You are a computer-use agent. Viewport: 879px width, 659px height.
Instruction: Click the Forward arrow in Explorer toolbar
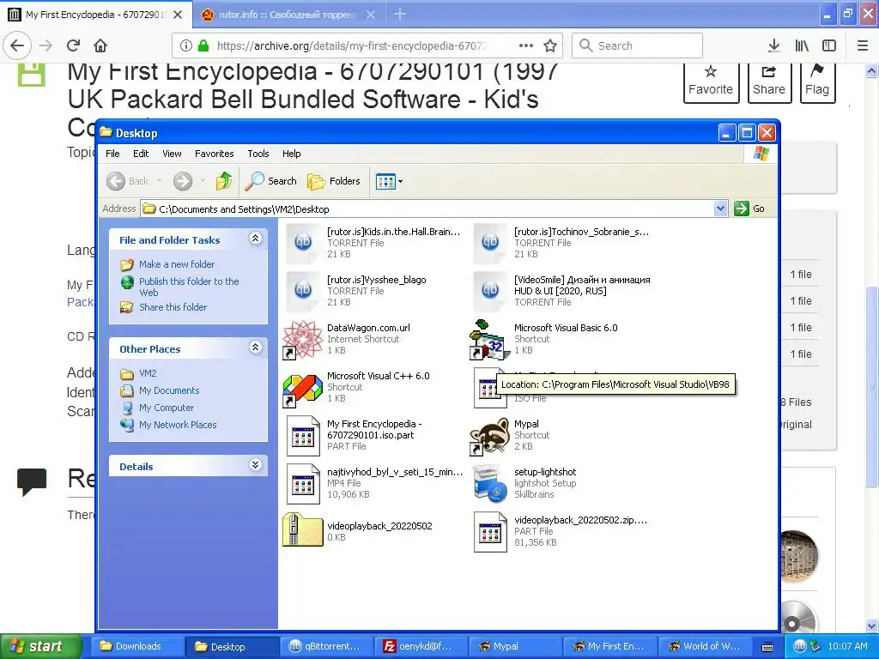pyautogui.click(x=183, y=181)
